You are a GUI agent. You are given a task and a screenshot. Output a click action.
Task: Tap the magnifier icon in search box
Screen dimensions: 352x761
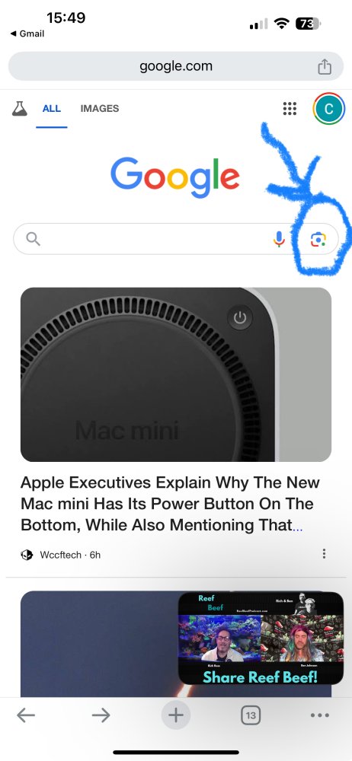(x=33, y=239)
